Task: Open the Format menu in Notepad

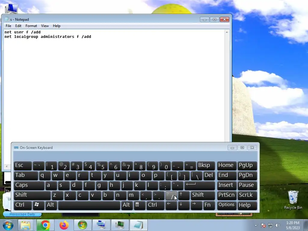Action: tap(31, 26)
